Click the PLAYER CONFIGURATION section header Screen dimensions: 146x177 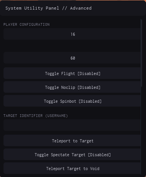pyautogui.click(x=27, y=25)
